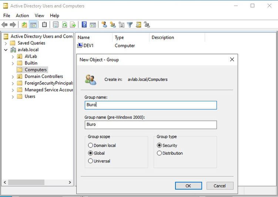Open the Action menu
This screenshot has width=278, height=197.
coord(22,16)
